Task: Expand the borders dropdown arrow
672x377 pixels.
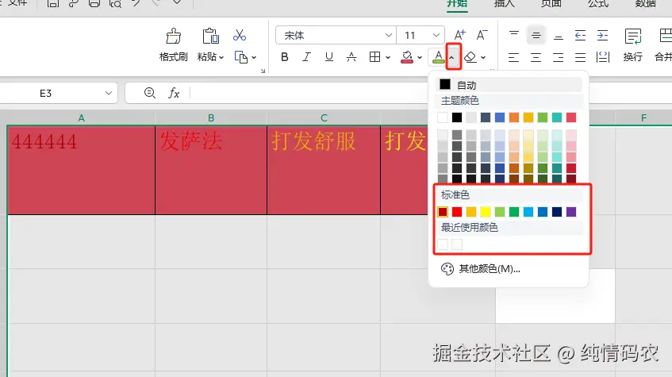Action: [x=387, y=57]
